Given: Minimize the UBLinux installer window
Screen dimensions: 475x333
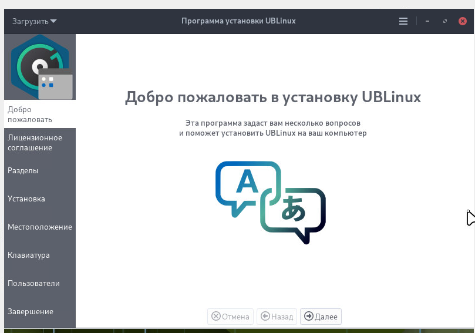Looking at the screenshot, I should [x=427, y=21].
